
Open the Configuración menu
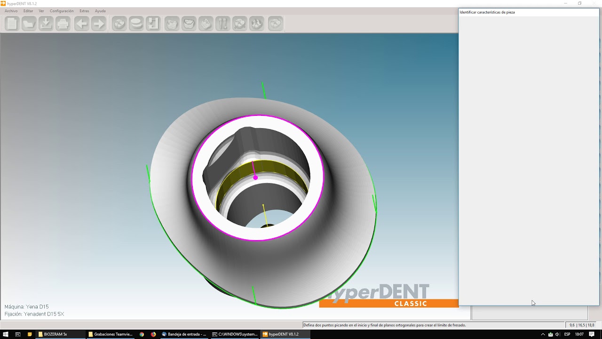pos(62,11)
